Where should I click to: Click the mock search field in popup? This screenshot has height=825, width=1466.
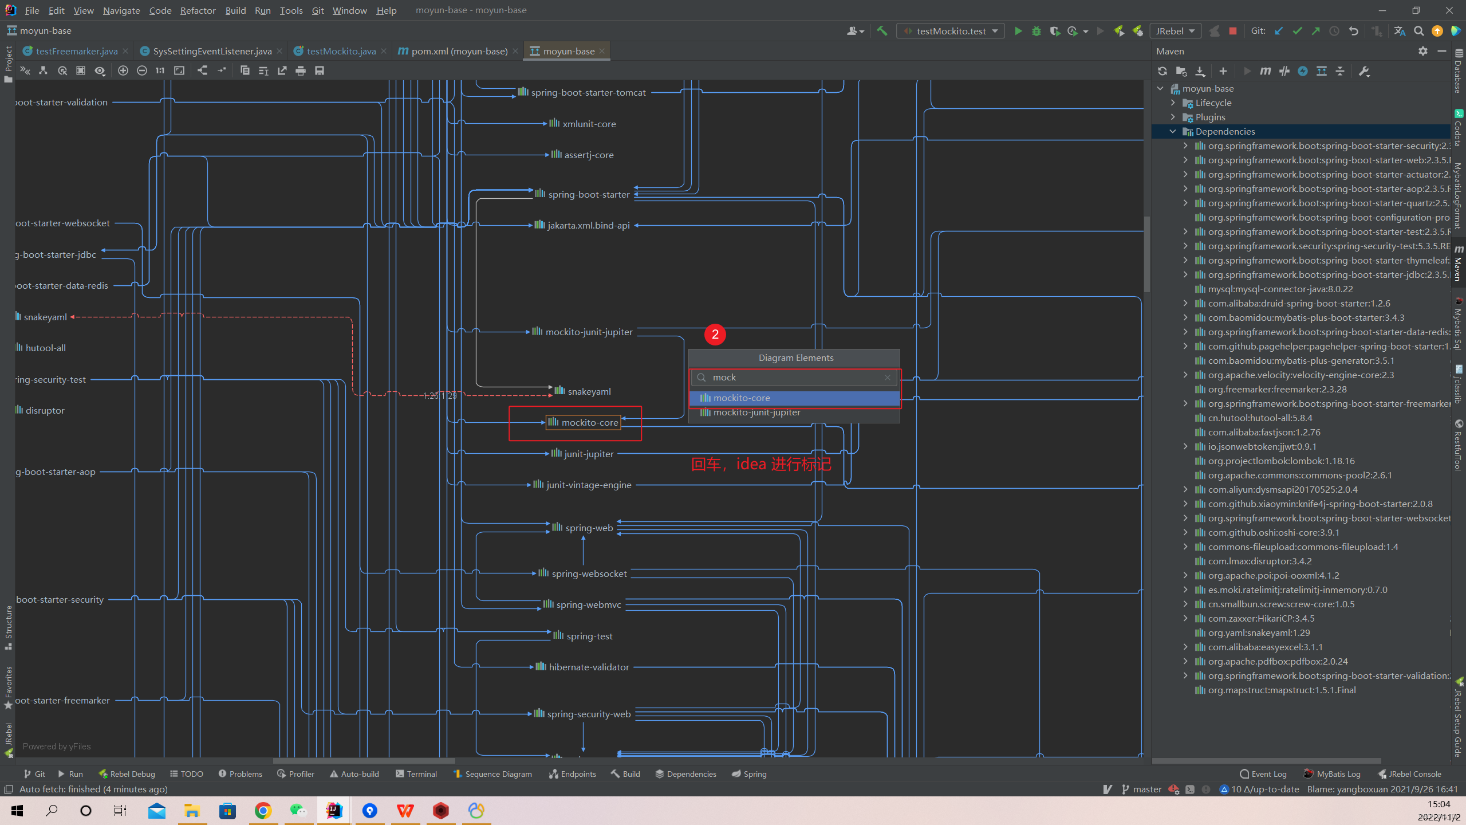coord(794,378)
